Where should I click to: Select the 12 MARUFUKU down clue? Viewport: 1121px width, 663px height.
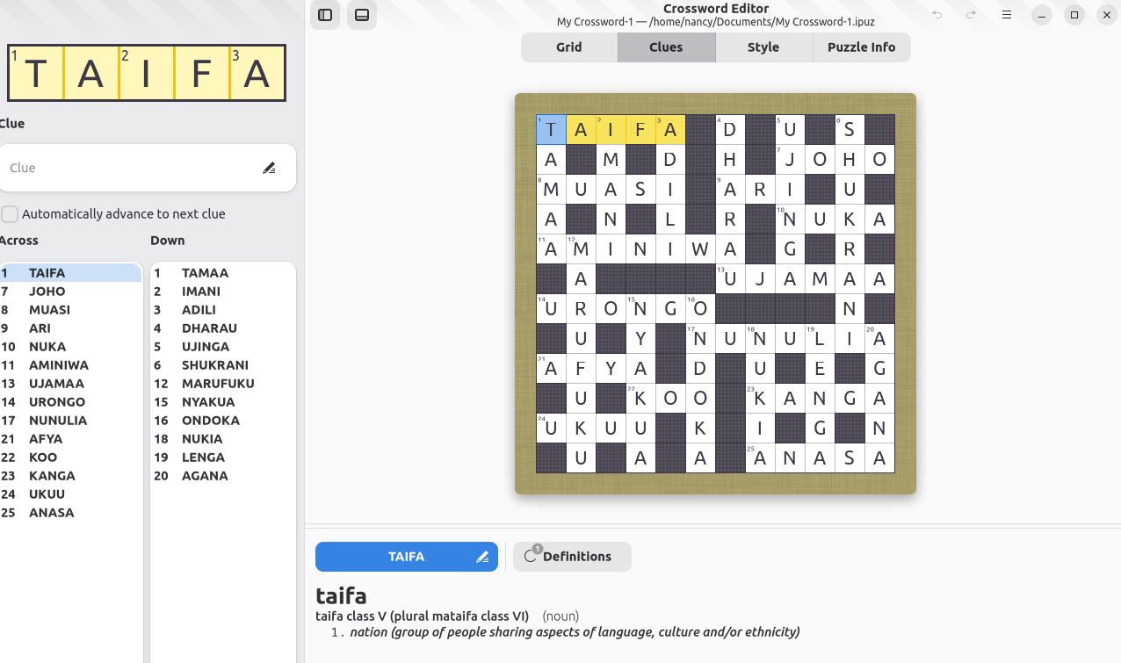(218, 384)
